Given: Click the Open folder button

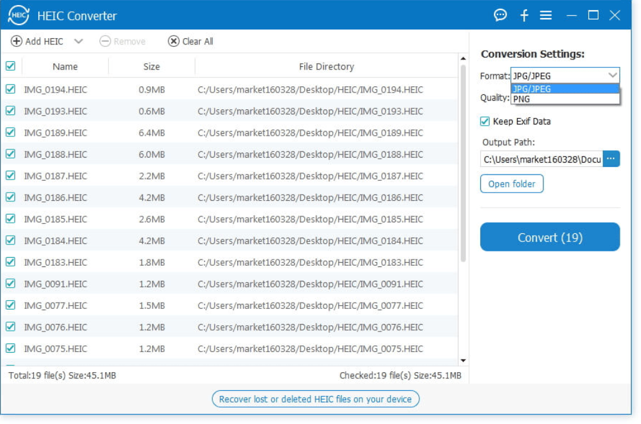Looking at the screenshot, I should (511, 184).
